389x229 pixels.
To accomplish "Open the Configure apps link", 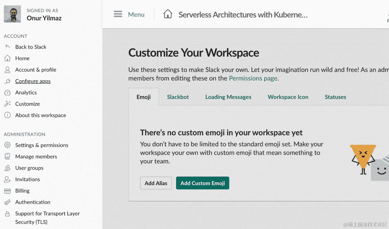I will (x=33, y=81).
